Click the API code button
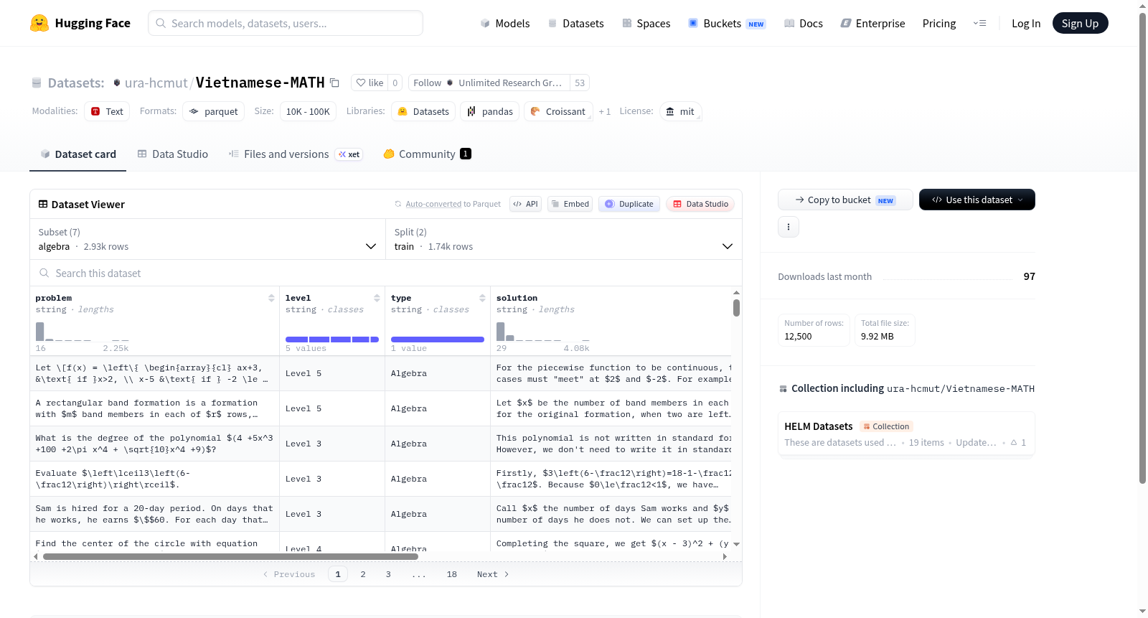This screenshot has height=618, width=1148. point(525,204)
